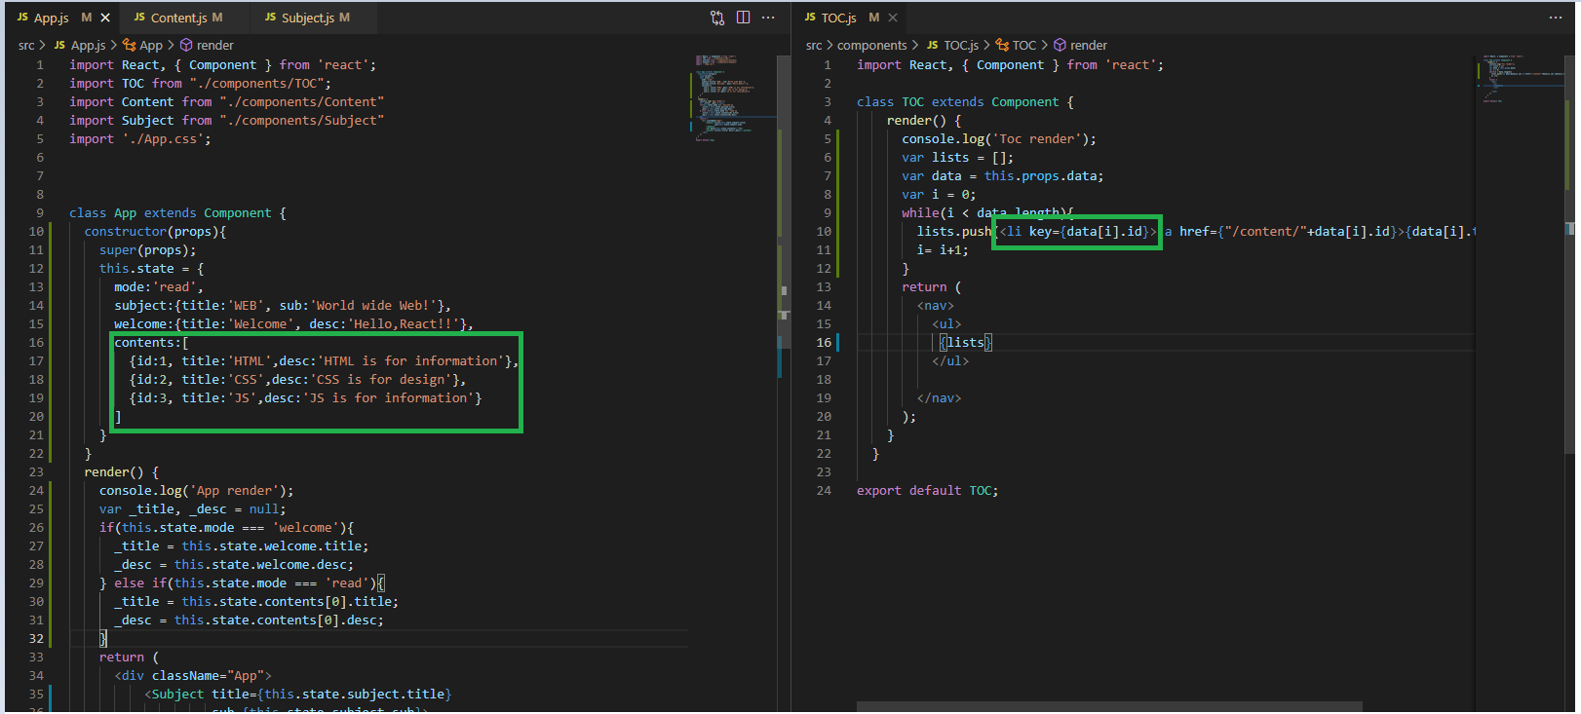Click the "i= i+1;" line
The height and width of the screenshot is (714, 1581).
943,250
